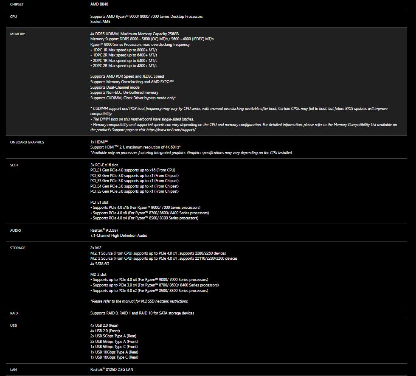The height and width of the screenshot is (376, 416).
Task: Click the STORAGE section label
Action: click(x=17, y=248)
